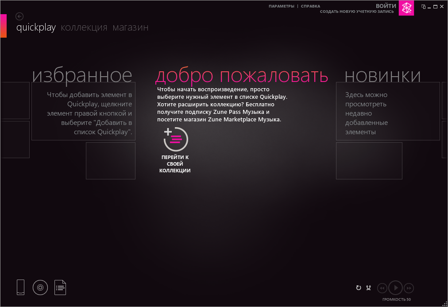The height and width of the screenshot is (307, 448).
Task: Click the add-to-collection circle icon
Action: pyautogui.click(x=175, y=139)
